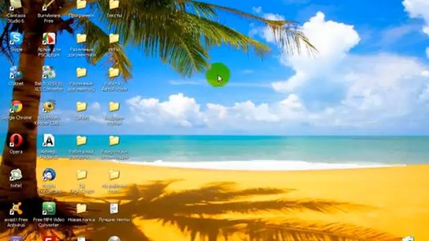Launch the Opera browser shortcut
The width and height of the screenshot is (429, 241).
click(16, 141)
